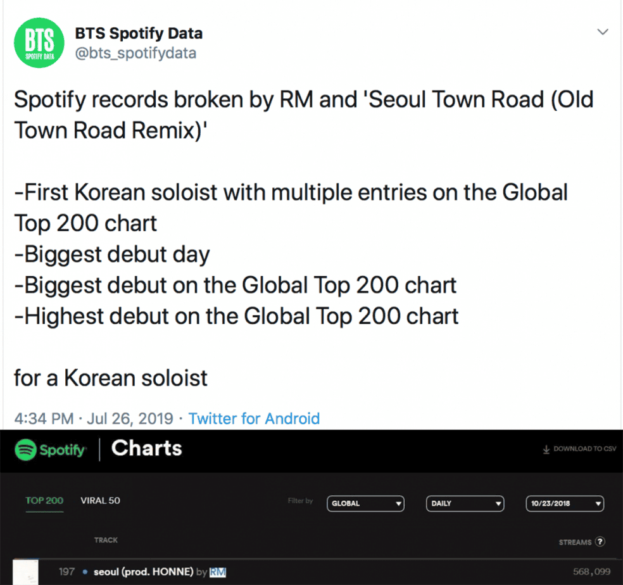Open the Global region filter dropdown
Viewport: 623px width, 585px height.
(365, 503)
